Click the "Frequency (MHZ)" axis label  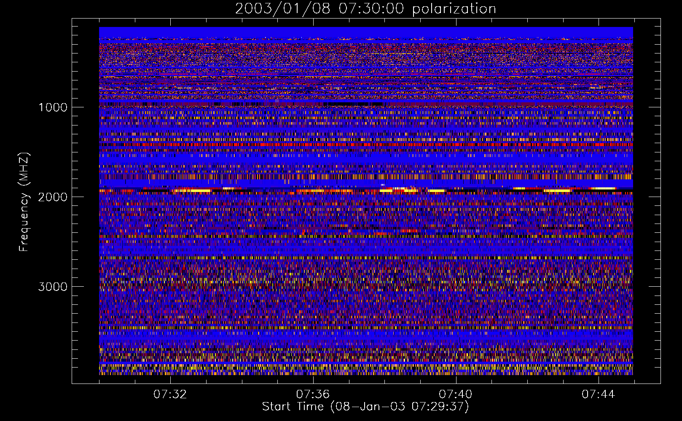click(x=24, y=202)
